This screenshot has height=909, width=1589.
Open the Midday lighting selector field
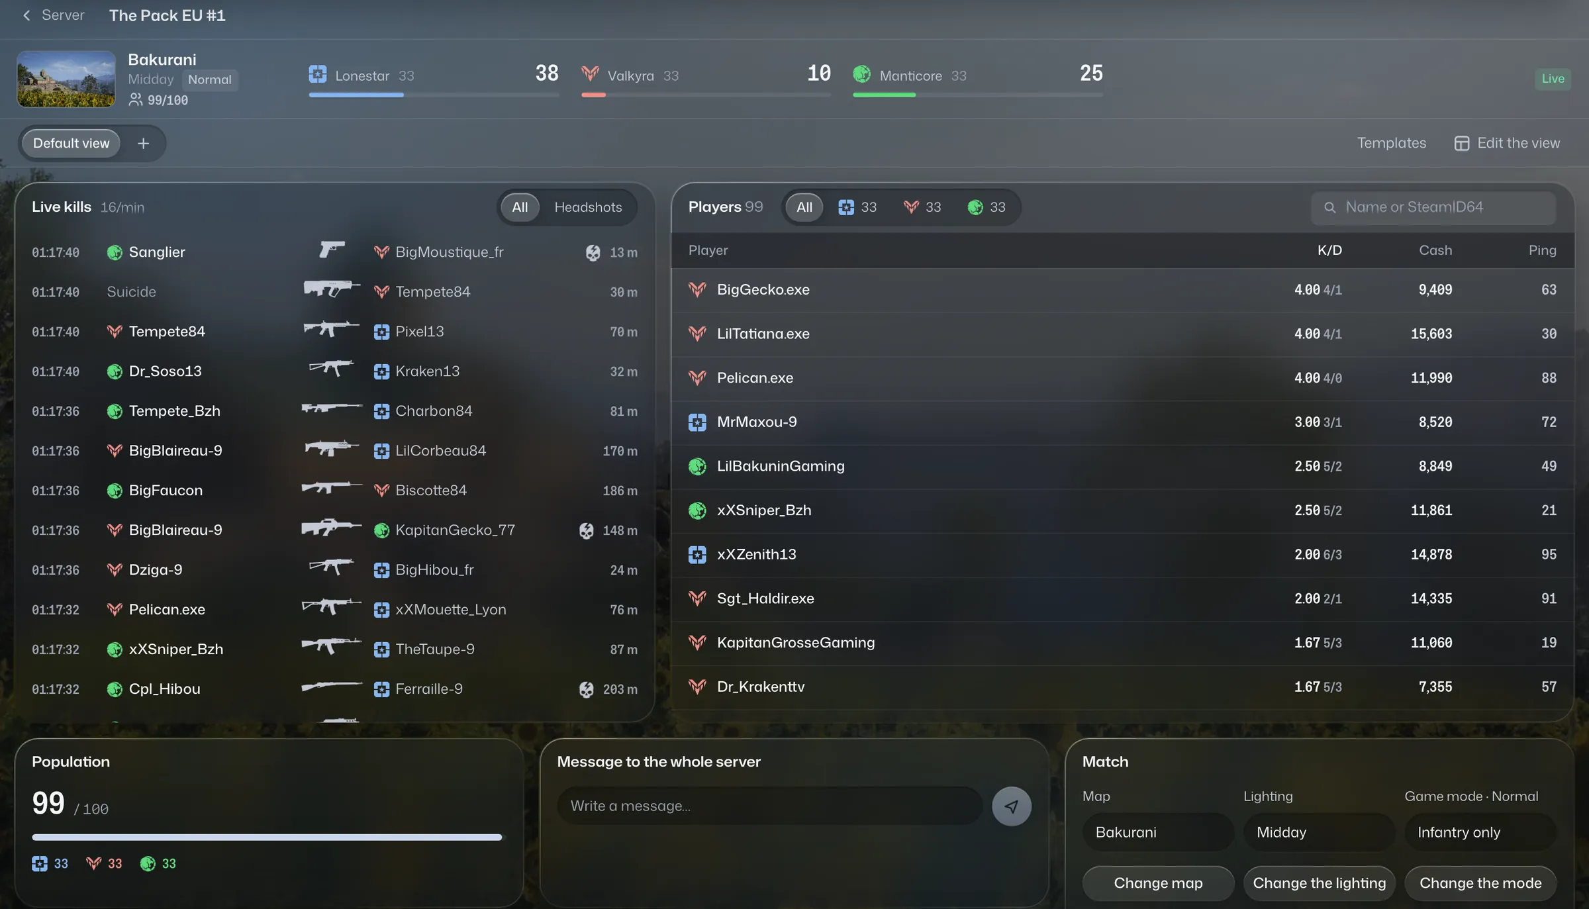pyautogui.click(x=1319, y=832)
